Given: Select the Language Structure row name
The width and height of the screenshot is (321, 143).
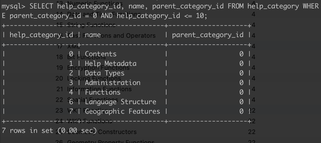Looking at the screenshot, I should (x=120, y=102).
